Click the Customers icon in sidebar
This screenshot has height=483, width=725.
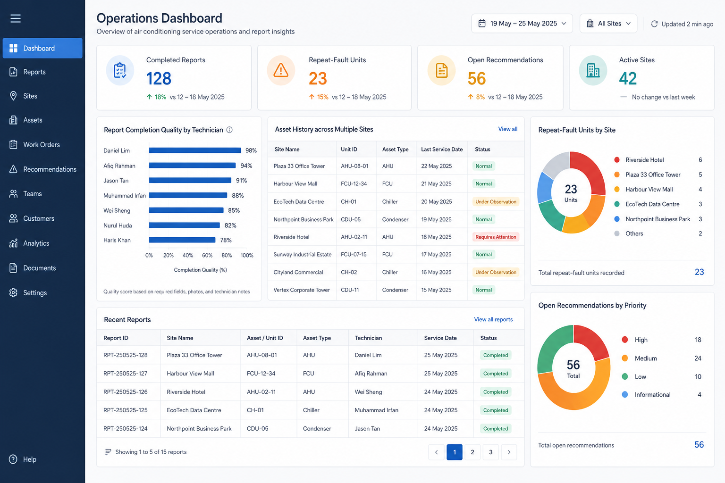pyautogui.click(x=13, y=218)
